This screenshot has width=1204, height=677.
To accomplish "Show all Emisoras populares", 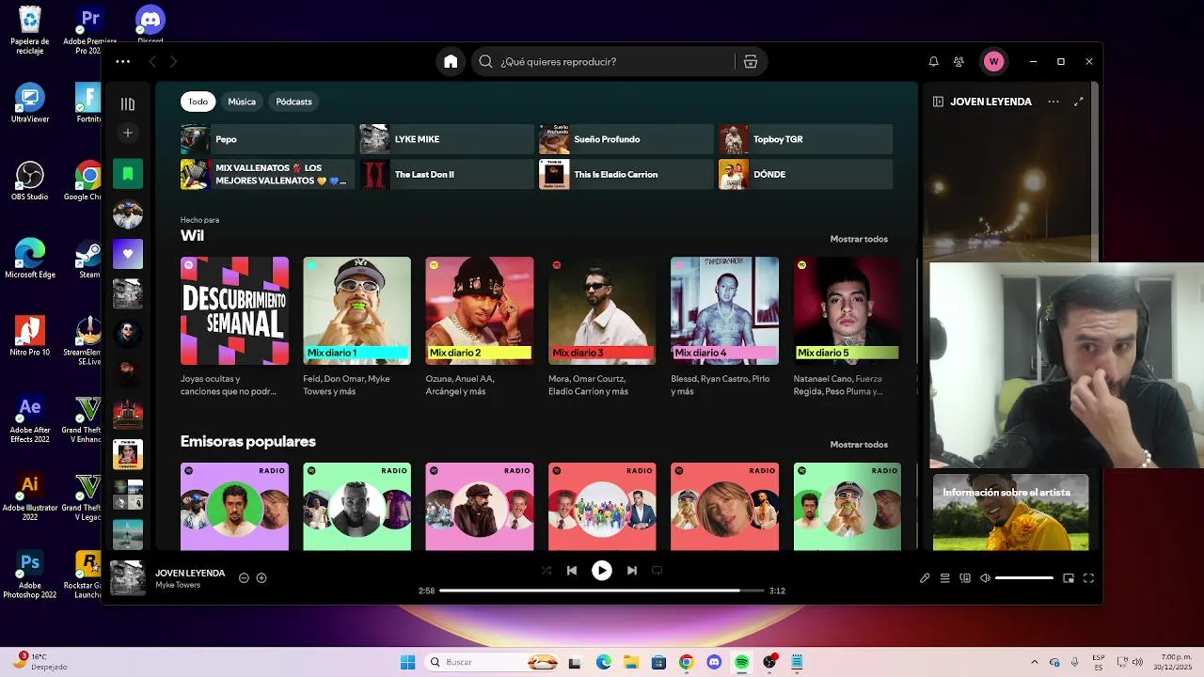I will click(859, 444).
